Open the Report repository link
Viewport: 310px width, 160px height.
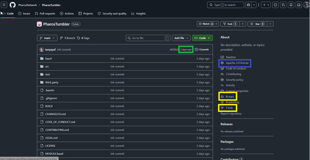(231, 114)
